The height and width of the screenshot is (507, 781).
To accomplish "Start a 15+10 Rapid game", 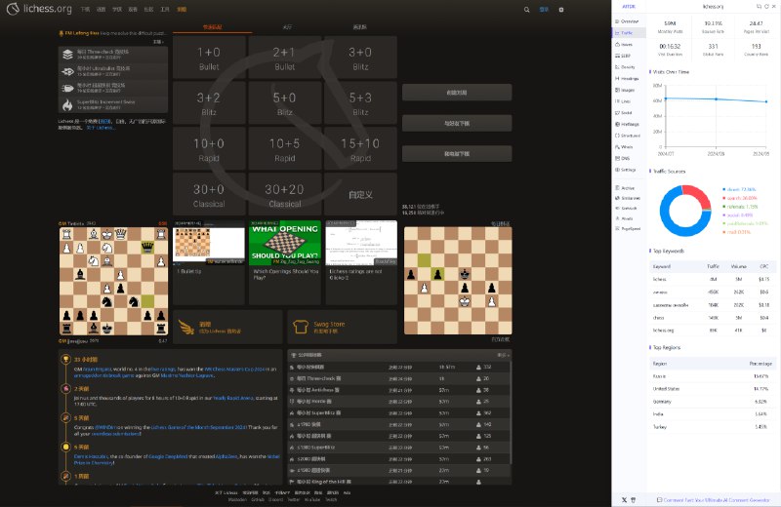I will coord(360,149).
